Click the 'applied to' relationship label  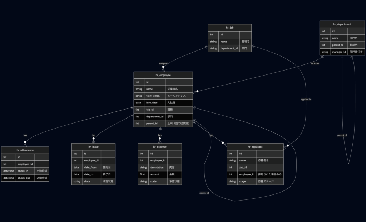pyautogui.click(x=306, y=99)
